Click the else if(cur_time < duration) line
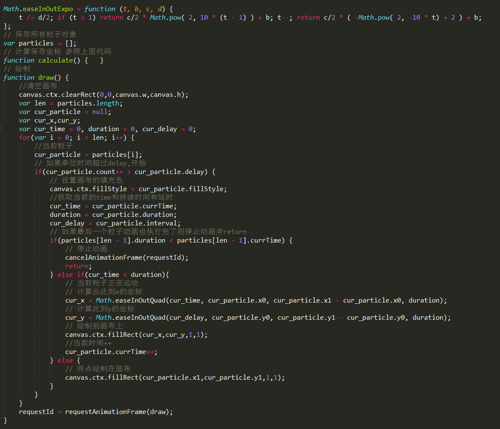Image resolution: width=500 pixels, height=429 pixels. coord(109,275)
